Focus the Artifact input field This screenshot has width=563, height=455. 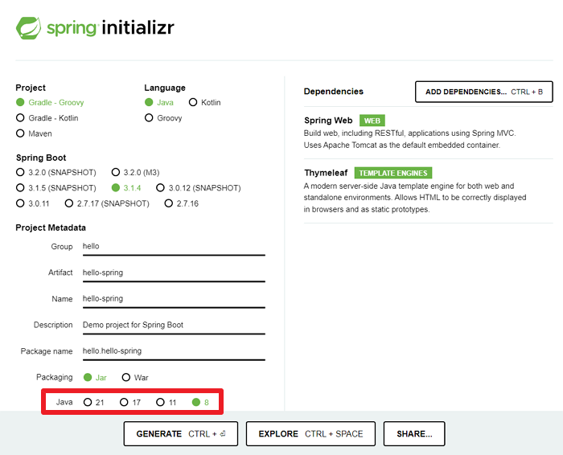pyautogui.click(x=174, y=273)
